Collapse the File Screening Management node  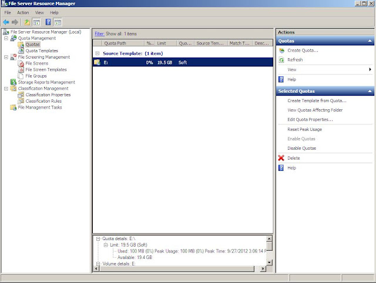(x=6, y=57)
